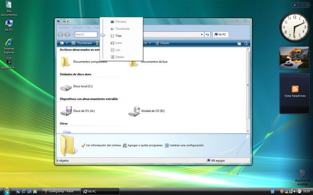The width and height of the screenshot is (313, 195).
Task: Click the Unidades de disco duro heading
Action: click(x=76, y=74)
